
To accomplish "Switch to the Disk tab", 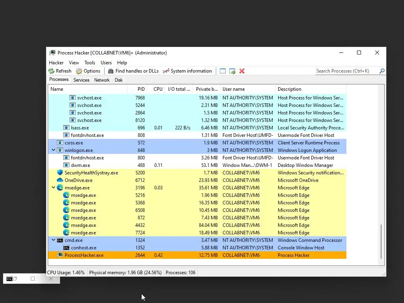I will tap(118, 80).
